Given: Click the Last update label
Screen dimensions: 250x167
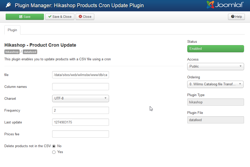Looking at the screenshot, I should pos(13,122).
